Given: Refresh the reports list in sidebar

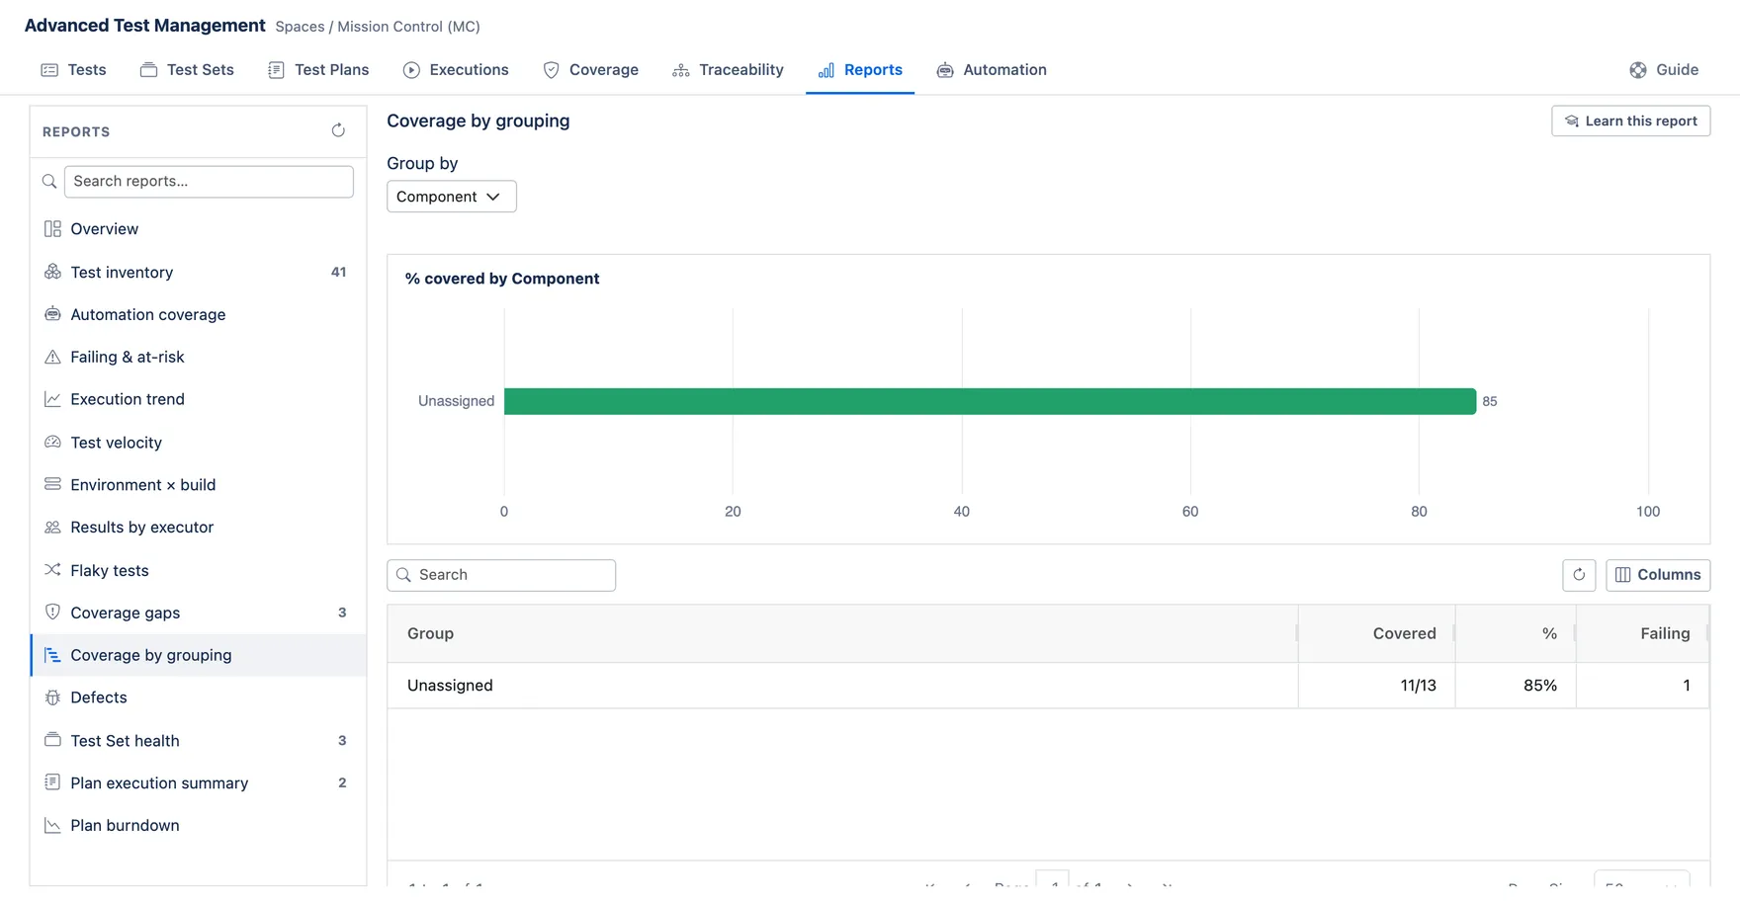Looking at the screenshot, I should [338, 130].
